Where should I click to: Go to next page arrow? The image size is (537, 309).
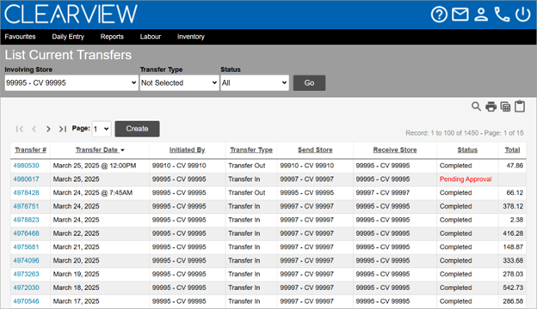coord(48,129)
